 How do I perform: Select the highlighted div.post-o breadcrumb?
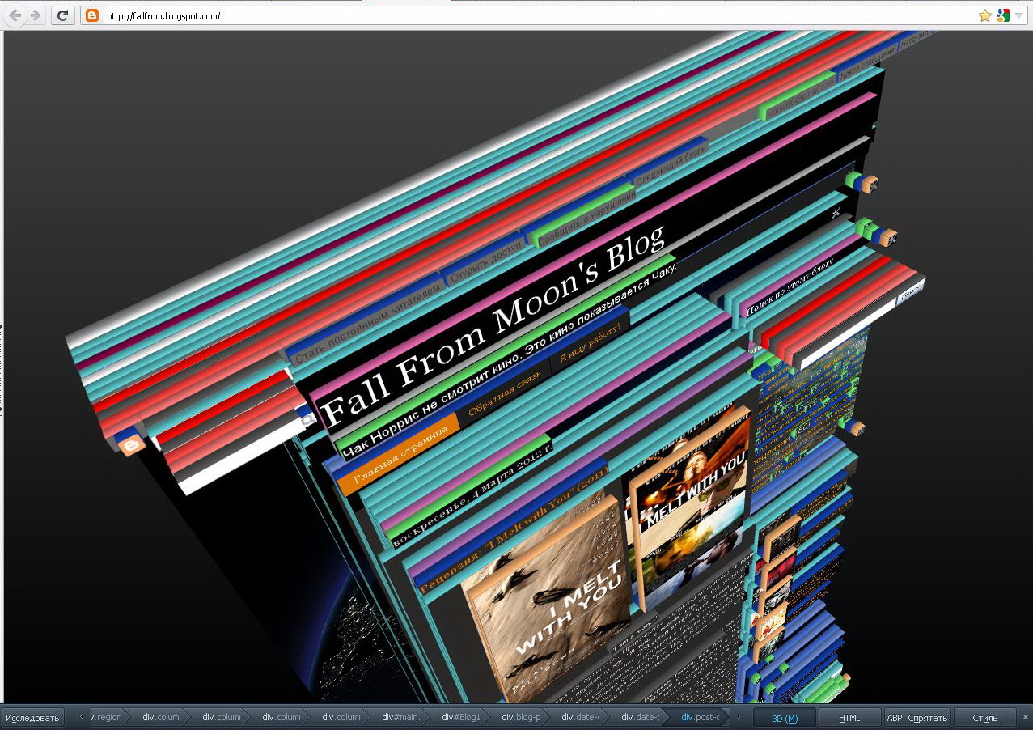[x=701, y=717]
